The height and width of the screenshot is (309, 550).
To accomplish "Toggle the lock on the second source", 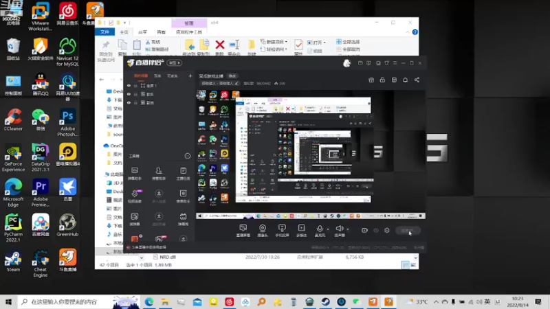I will (135, 94).
